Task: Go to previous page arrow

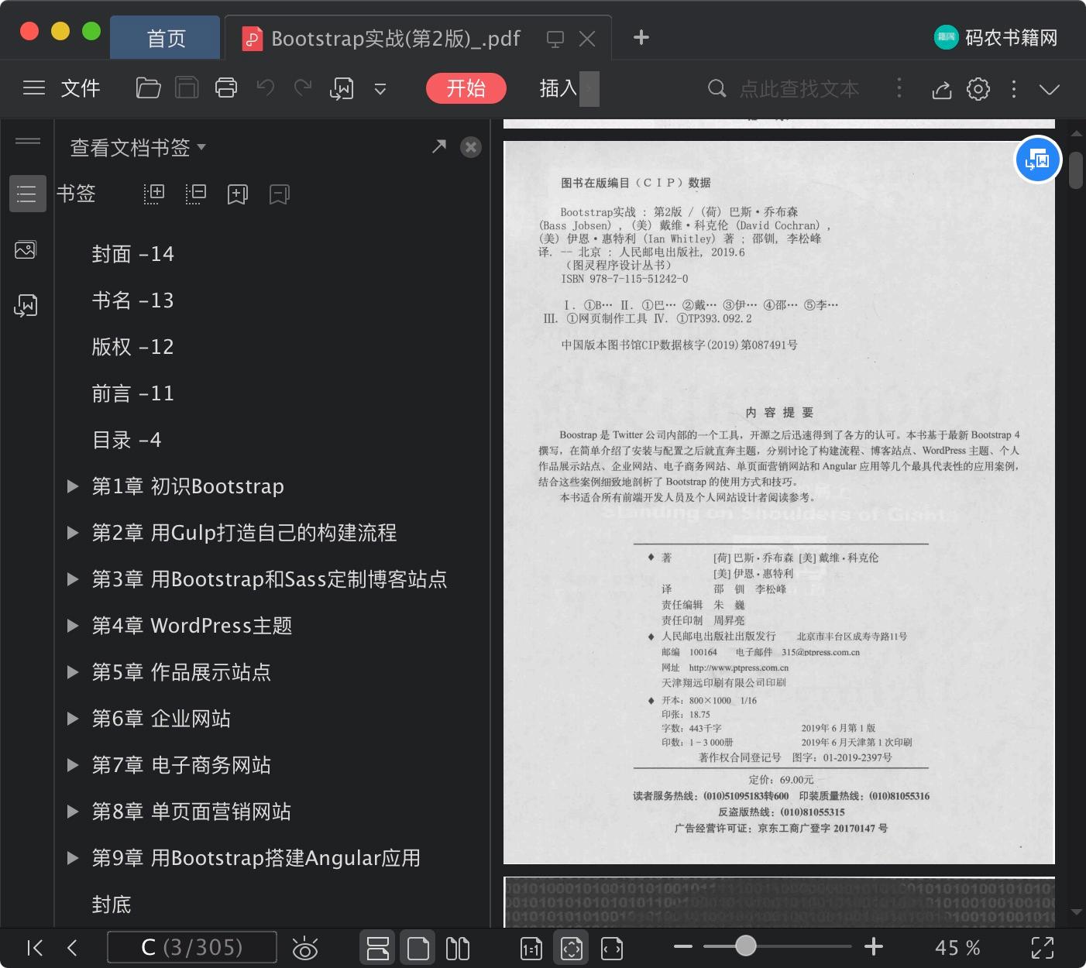Action: [72, 948]
